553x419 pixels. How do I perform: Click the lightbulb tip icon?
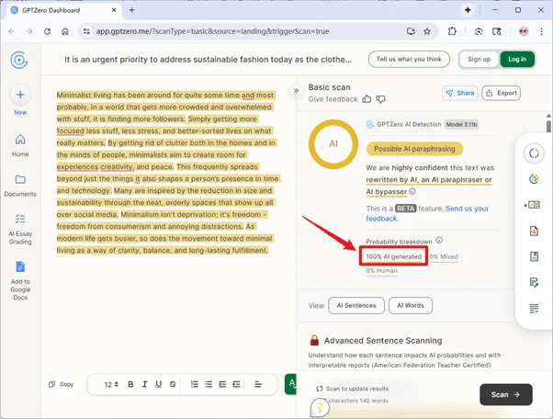coord(320,408)
